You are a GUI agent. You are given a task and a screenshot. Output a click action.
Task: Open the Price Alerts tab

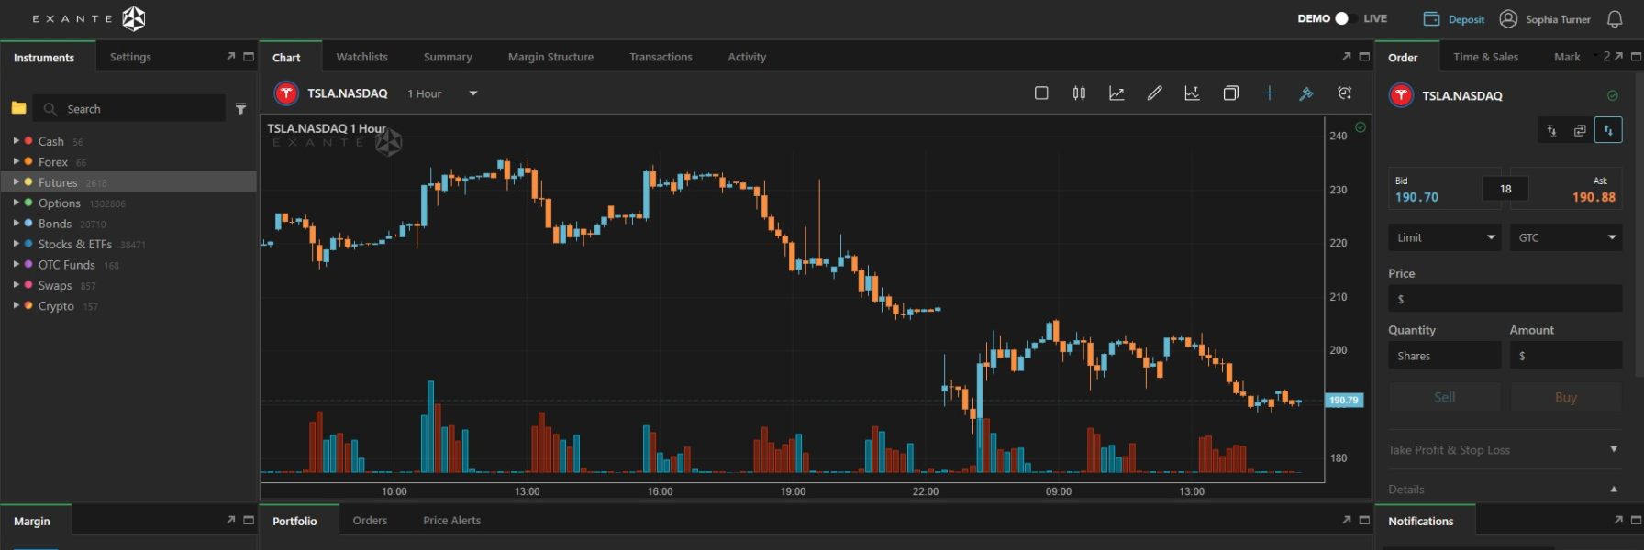(x=451, y=520)
